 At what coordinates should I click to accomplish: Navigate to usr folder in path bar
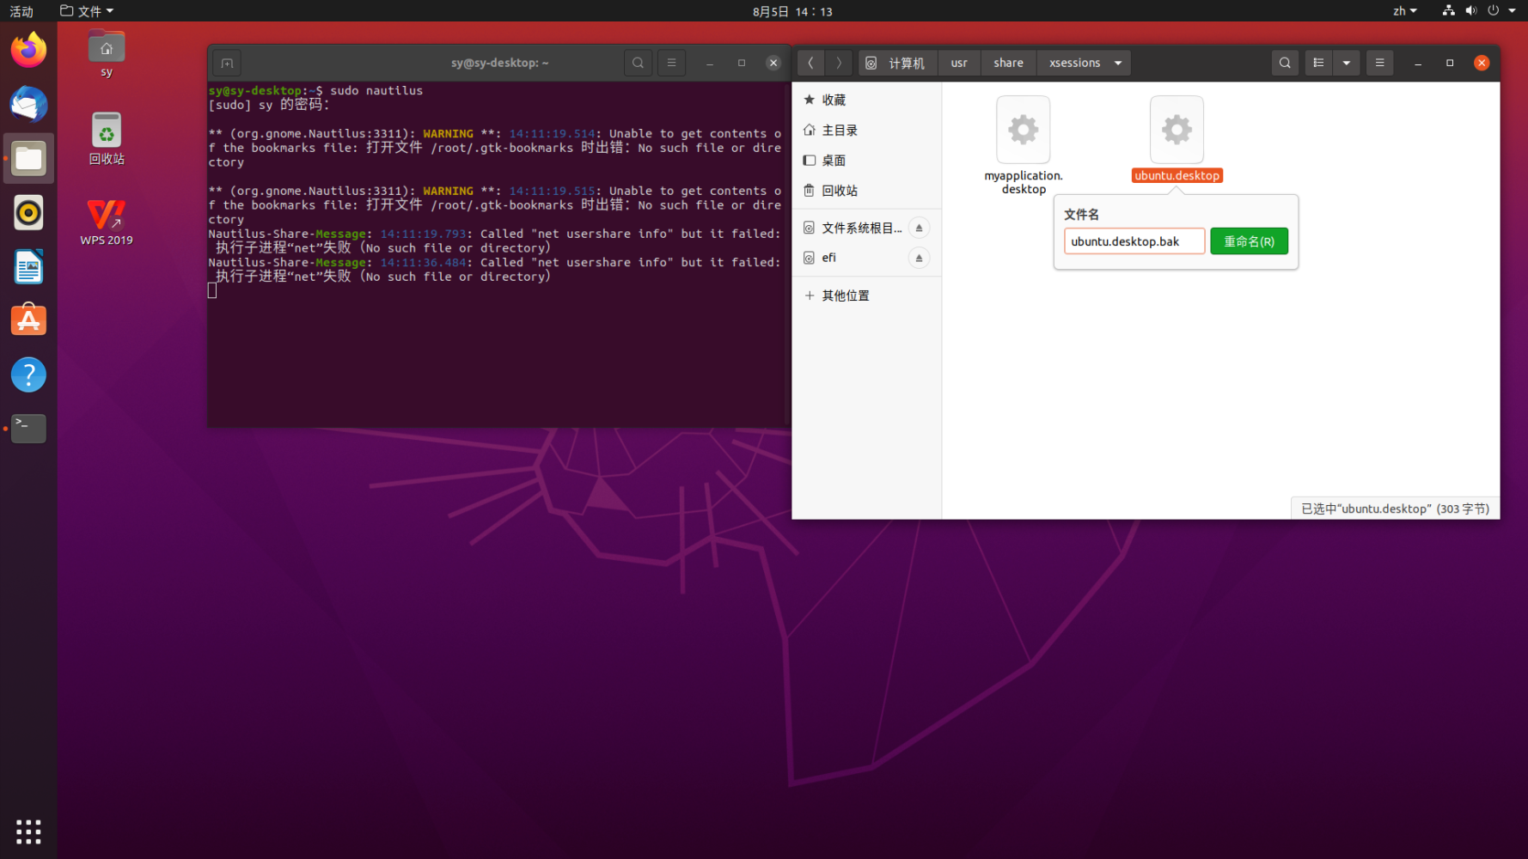click(959, 63)
